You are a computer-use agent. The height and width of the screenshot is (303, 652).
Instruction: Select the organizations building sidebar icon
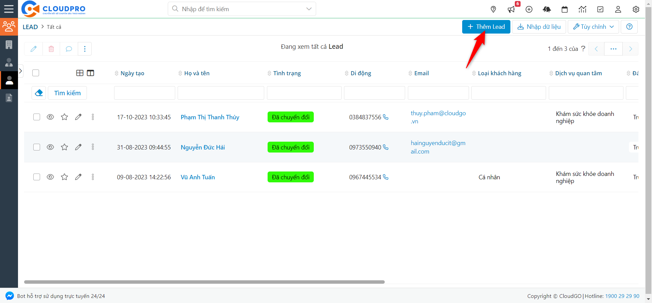[x=9, y=45]
